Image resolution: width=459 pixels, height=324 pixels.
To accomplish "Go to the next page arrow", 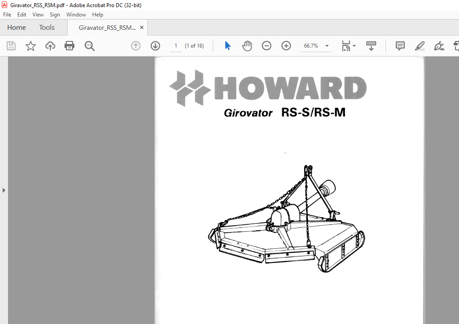I will pyautogui.click(x=155, y=46).
